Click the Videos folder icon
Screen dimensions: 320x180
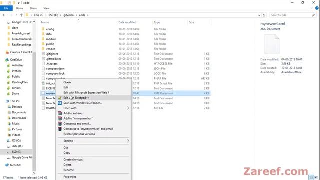click(x=9, y=135)
